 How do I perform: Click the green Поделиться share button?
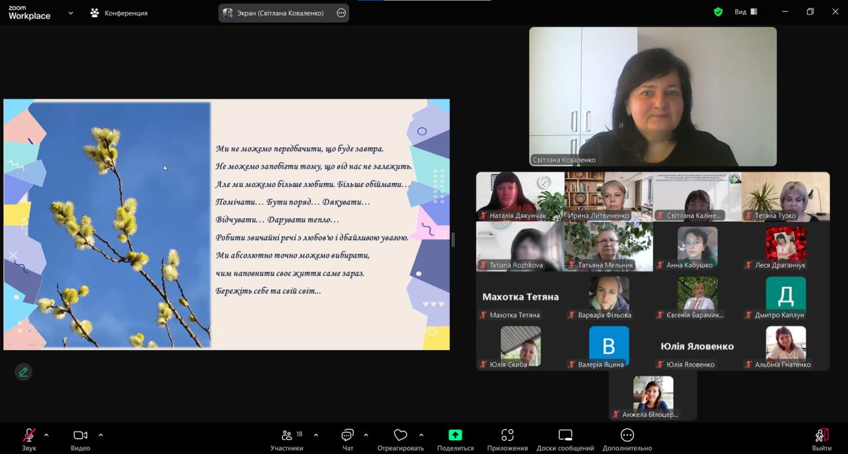[x=455, y=439]
